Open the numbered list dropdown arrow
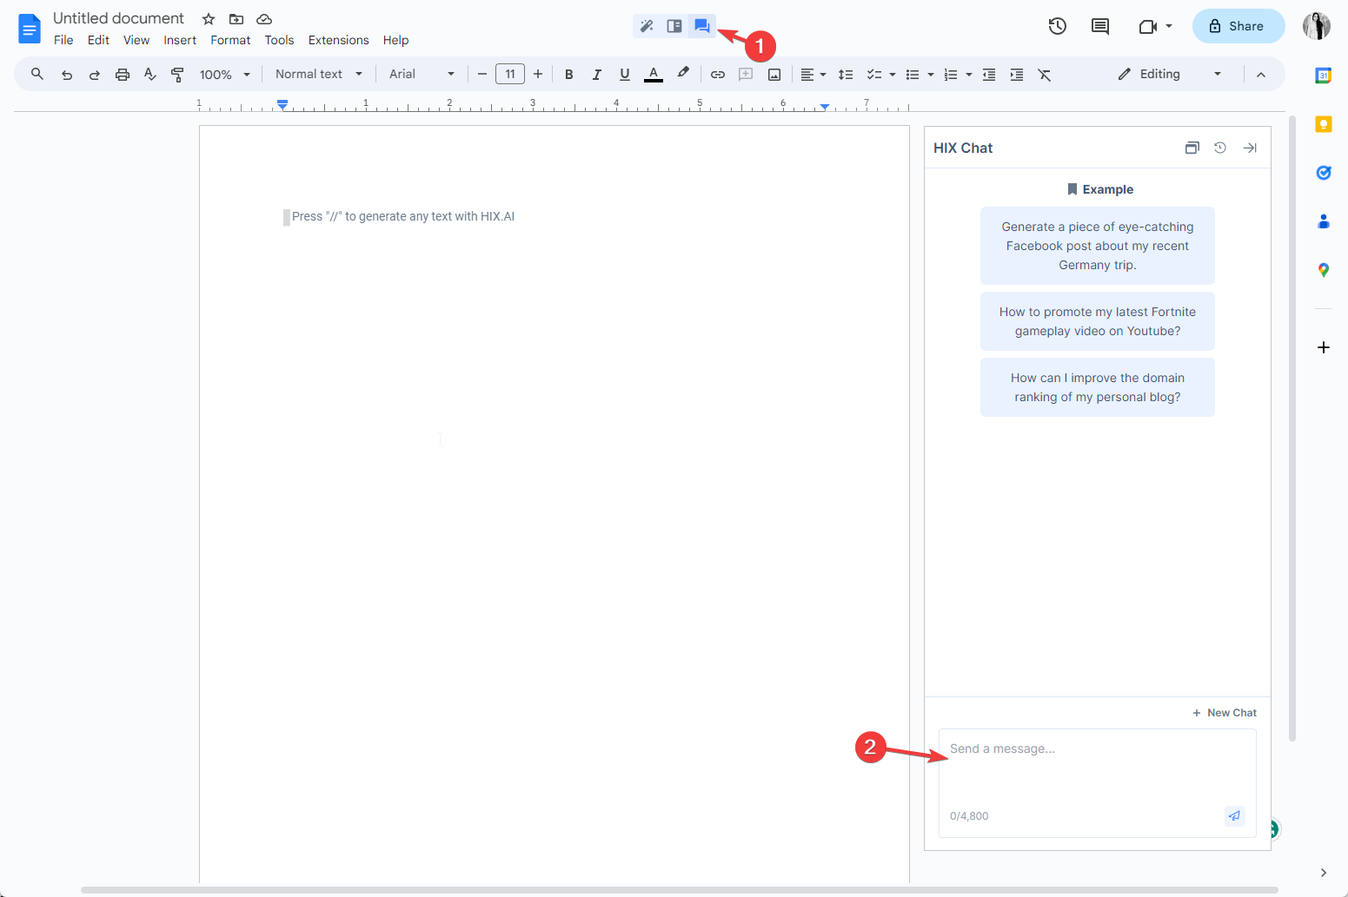Image resolution: width=1348 pixels, height=897 pixels. (x=969, y=75)
